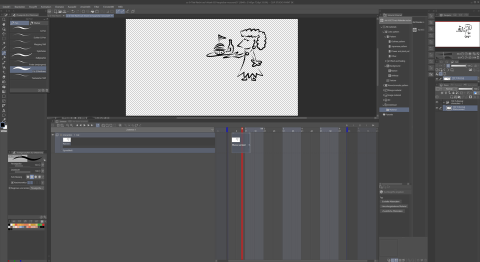Delete sub tool with trash icon
Viewport: 480px width, 262px height.
coord(47,90)
